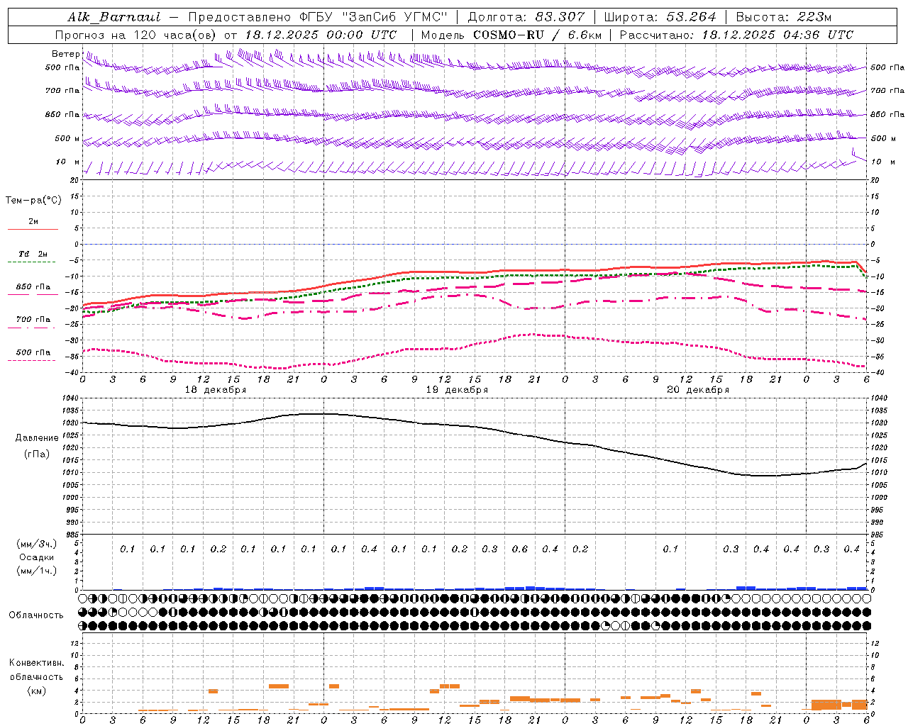Click the (мм/1ч.) precipitation unit label
This screenshot has height=726, width=908.
(x=37, y=571)
